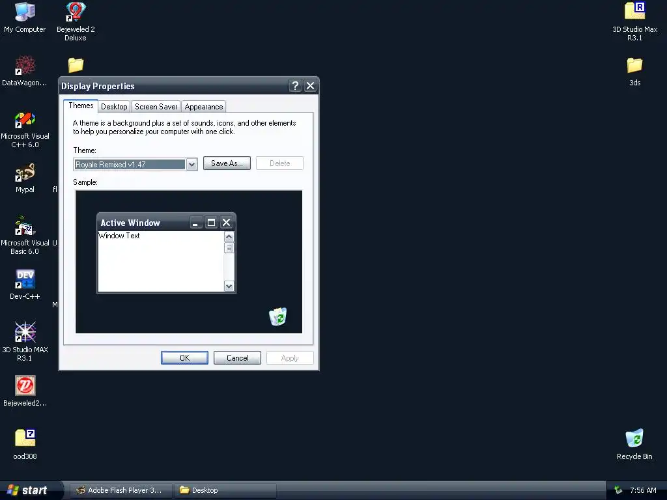667x500 pixels.
Task: Click the Cancel button
Action: [237, 358]
